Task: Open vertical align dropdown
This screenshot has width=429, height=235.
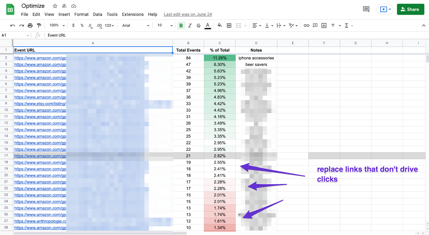Action: tap(269, 25)
